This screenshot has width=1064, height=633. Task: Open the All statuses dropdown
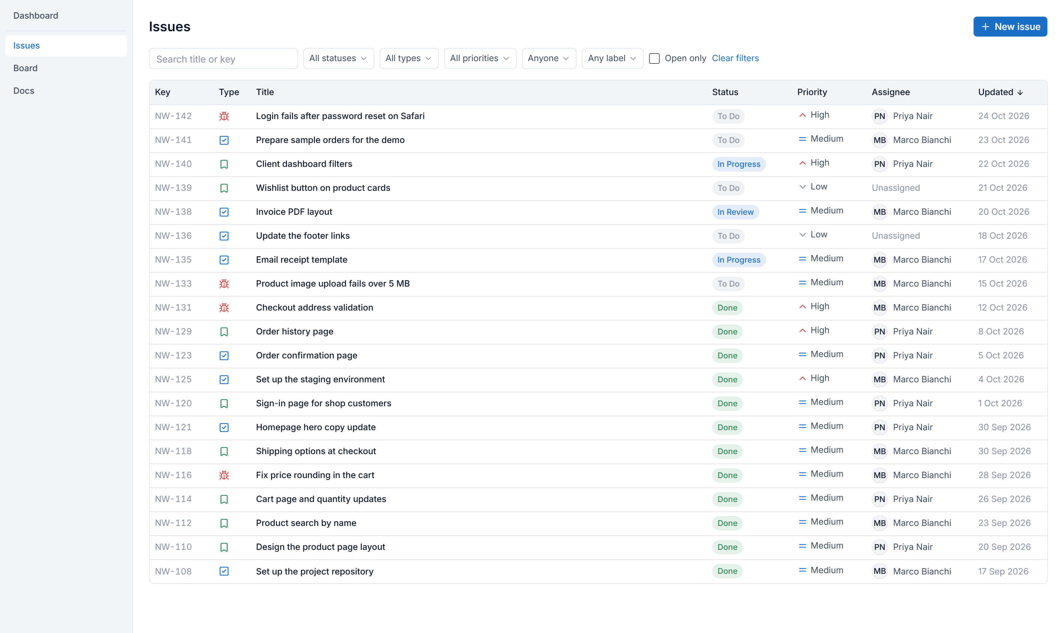338,59
